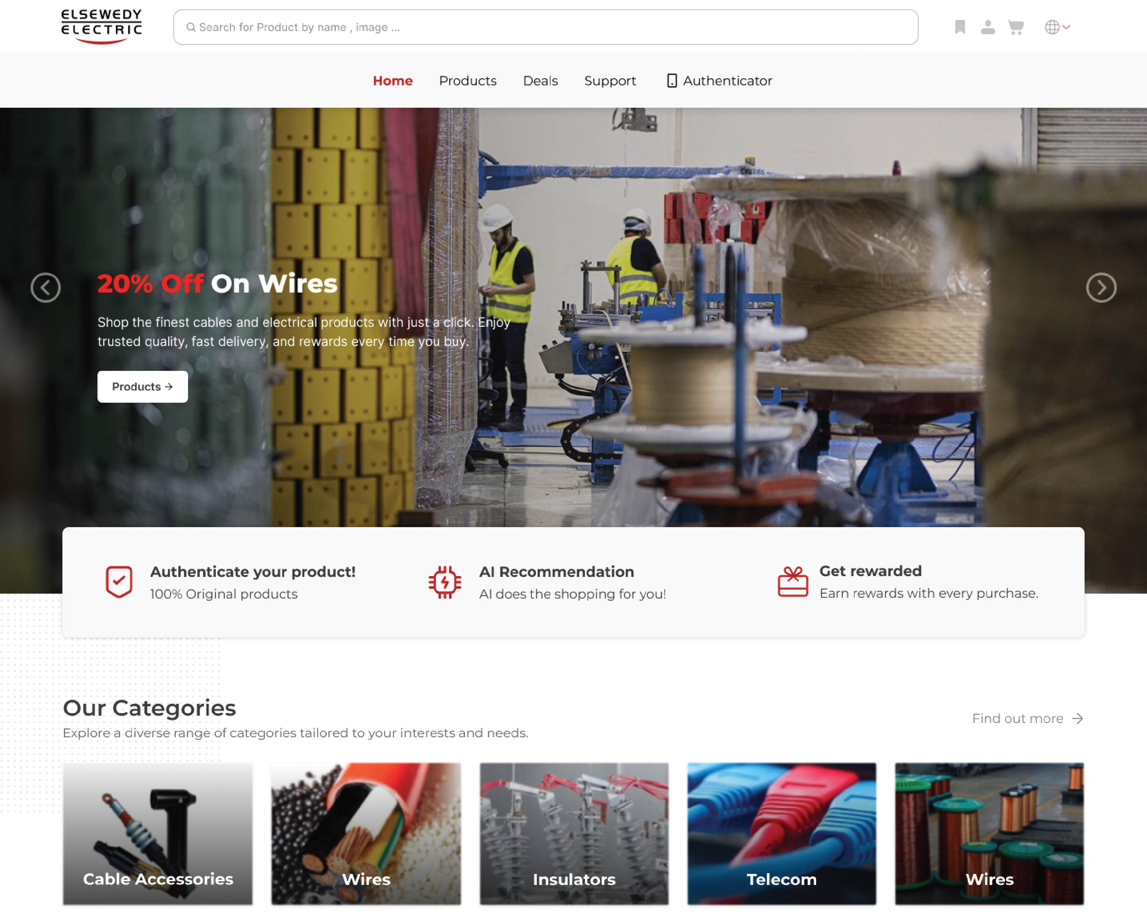Expand the globe language dropdown
1147x918 pixels.
point(1057,27)
